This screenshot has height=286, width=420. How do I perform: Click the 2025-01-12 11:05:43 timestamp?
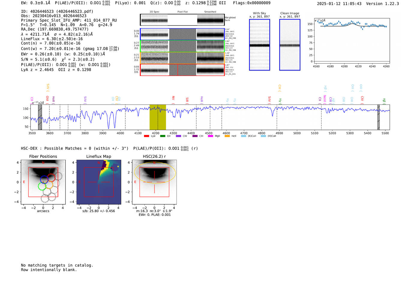point(339,4)
